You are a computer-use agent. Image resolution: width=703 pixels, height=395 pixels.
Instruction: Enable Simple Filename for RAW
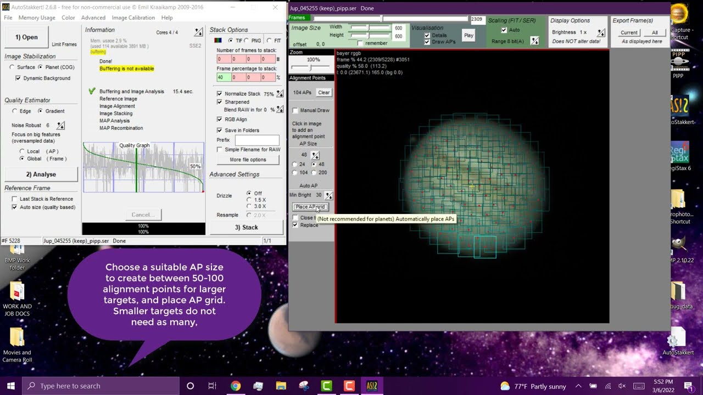tap(220, 149)
